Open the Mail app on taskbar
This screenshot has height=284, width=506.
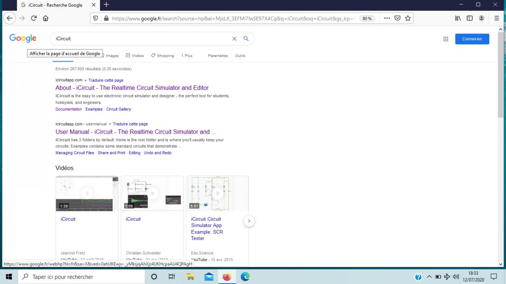pos(209,277)
